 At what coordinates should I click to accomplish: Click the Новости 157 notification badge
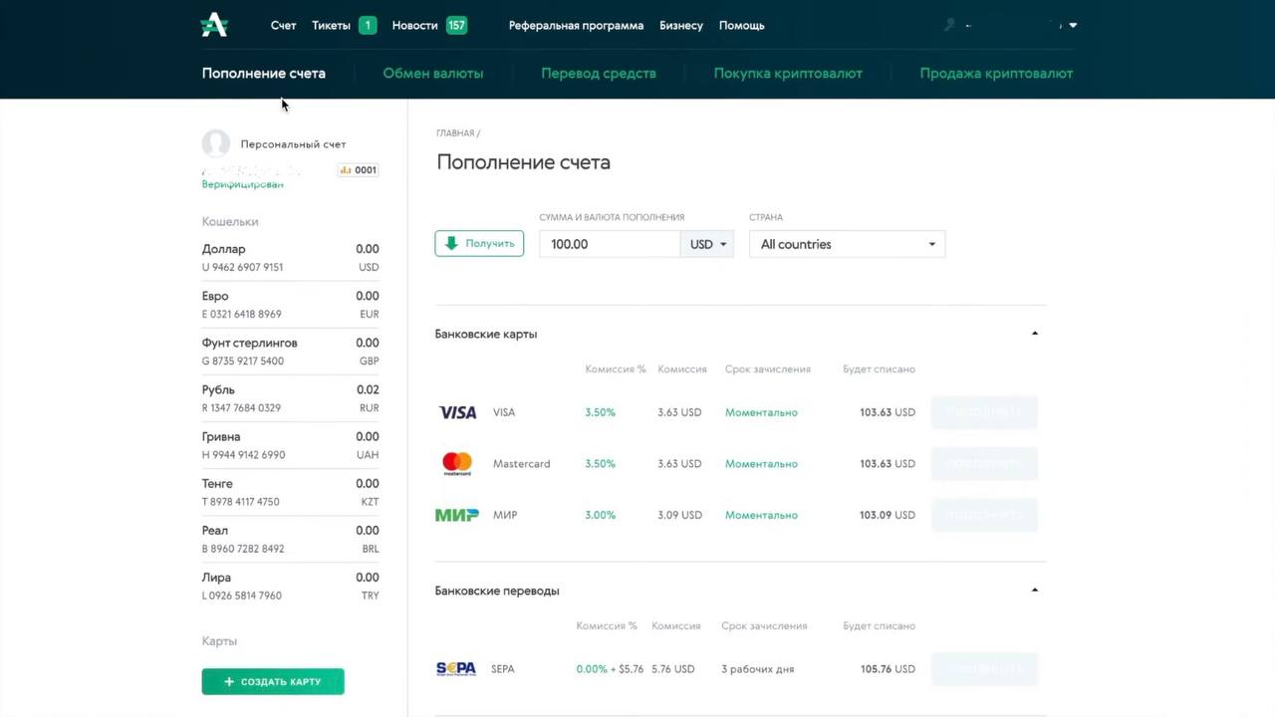[x=456, y=26]
